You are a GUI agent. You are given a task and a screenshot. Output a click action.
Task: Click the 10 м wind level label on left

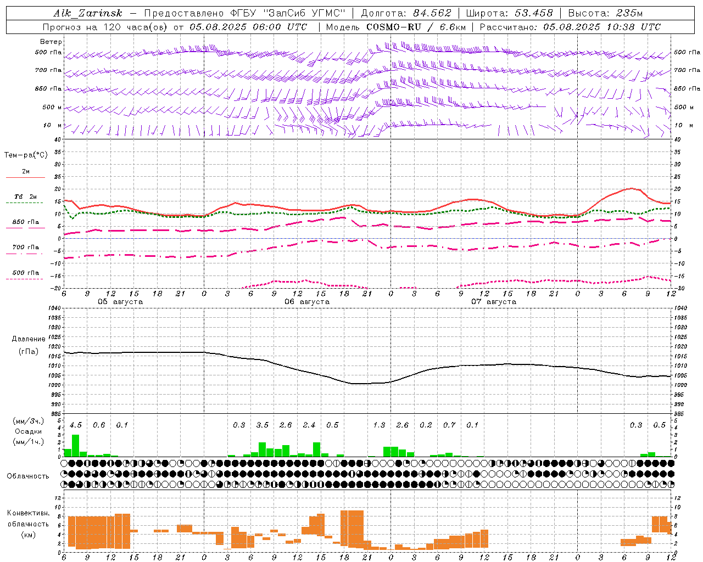52,126
